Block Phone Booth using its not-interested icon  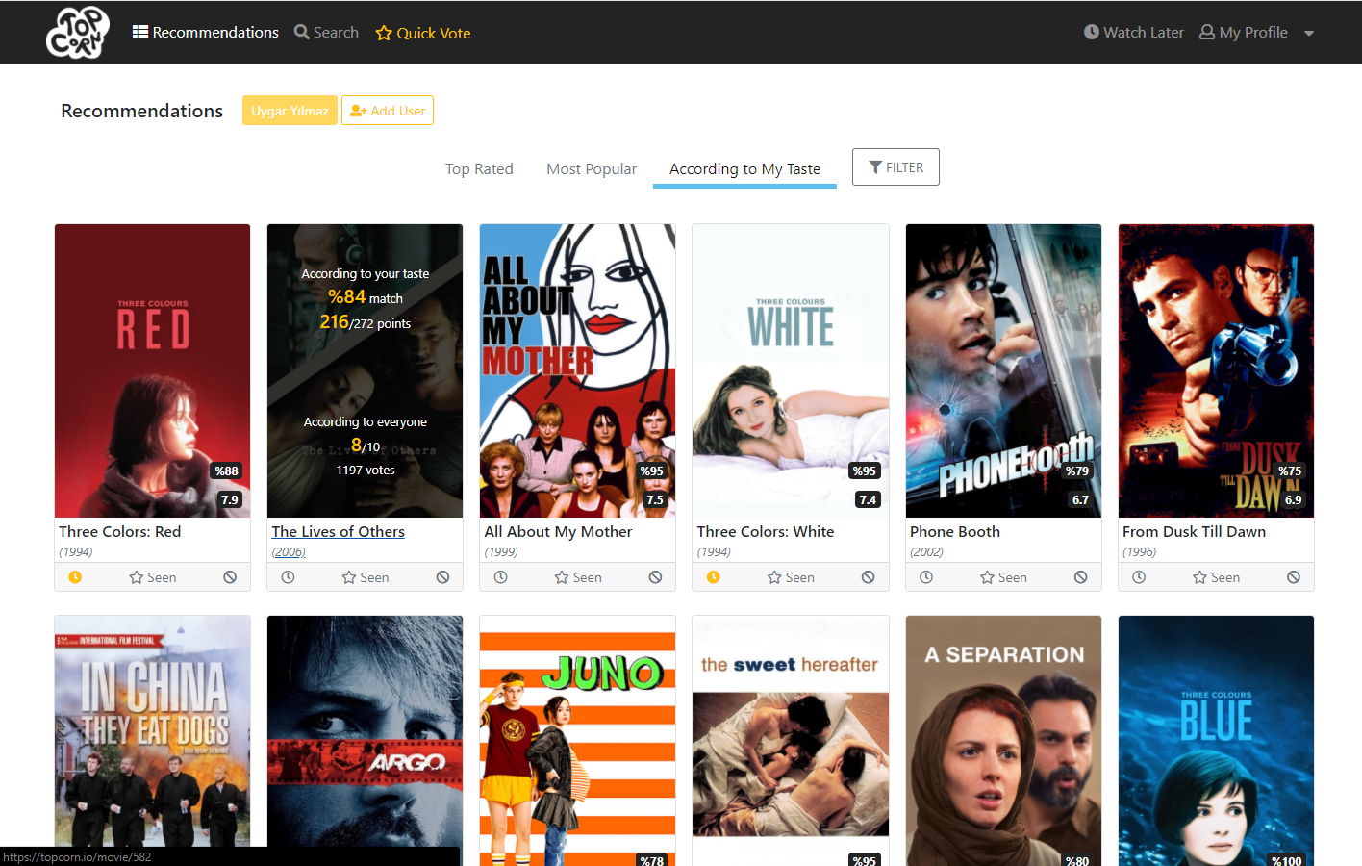point(1081,576)
